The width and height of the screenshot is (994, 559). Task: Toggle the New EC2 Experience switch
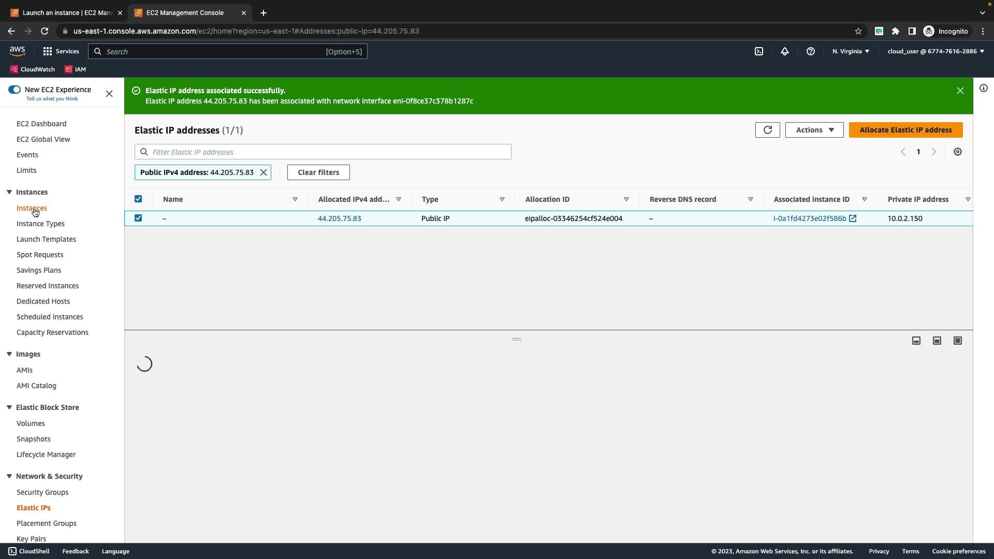tap(14, 90)
